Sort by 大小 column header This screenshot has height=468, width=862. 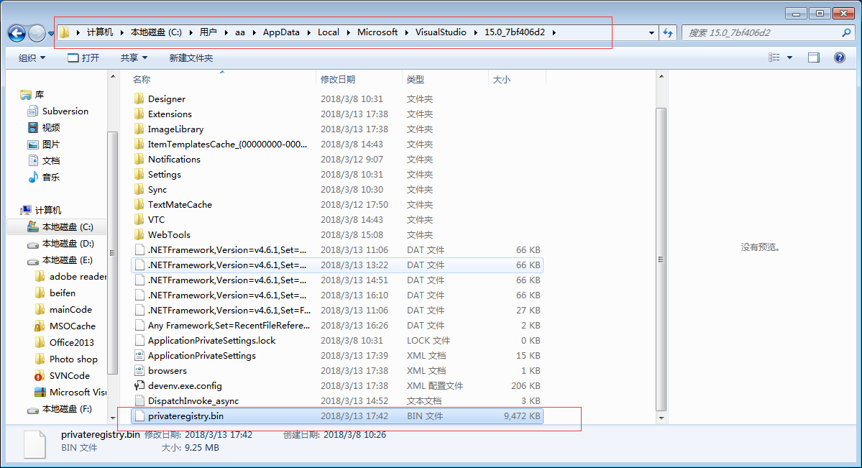(501, 80)
